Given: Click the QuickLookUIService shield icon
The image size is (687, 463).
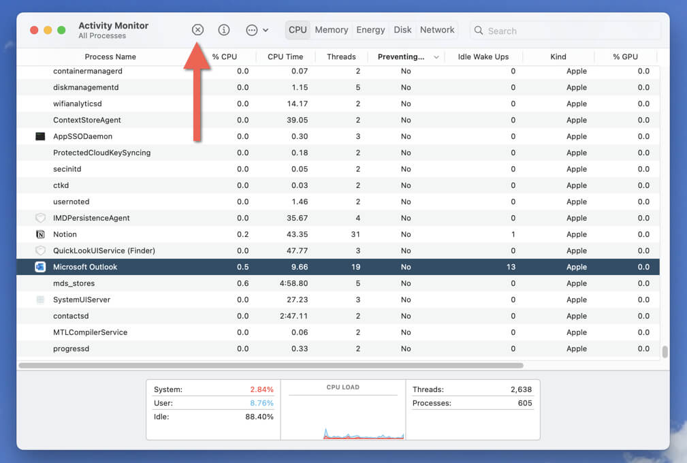Looking at the screenshot, I should pyautogui.click(x=40, y=251).
